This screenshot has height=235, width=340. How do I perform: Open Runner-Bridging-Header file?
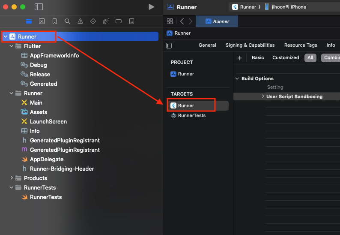(62, 169)
